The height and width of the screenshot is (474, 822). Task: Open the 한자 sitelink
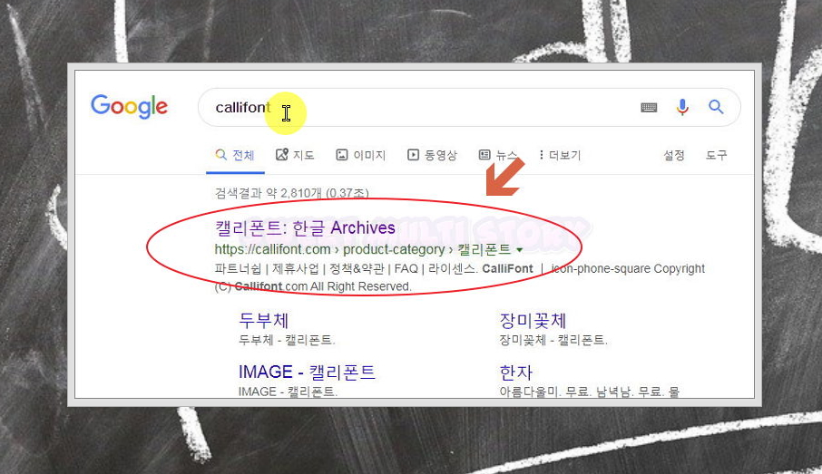pos(516,372)
